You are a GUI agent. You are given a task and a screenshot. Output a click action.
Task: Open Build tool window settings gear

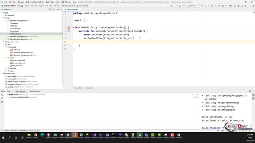[250, 91]
